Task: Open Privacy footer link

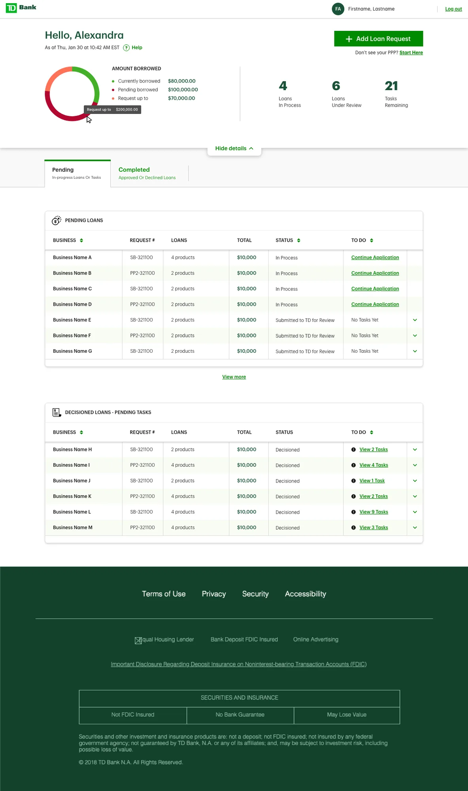Action: click(x=214, y=594)
